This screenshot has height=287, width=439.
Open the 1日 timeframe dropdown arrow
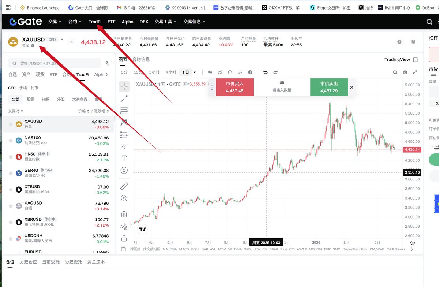(195, 72)
